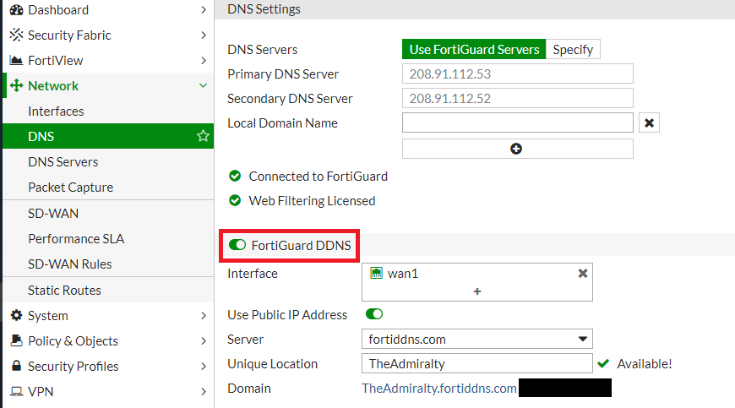Toggle the FortiGuard DDNS switch
The height and width of the screenshot is (408, 735).
237,245
